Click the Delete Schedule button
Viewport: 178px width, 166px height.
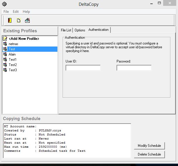(x=149, y=154)
